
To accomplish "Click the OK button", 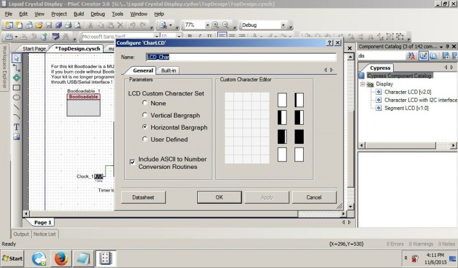I will coord(219,197).
